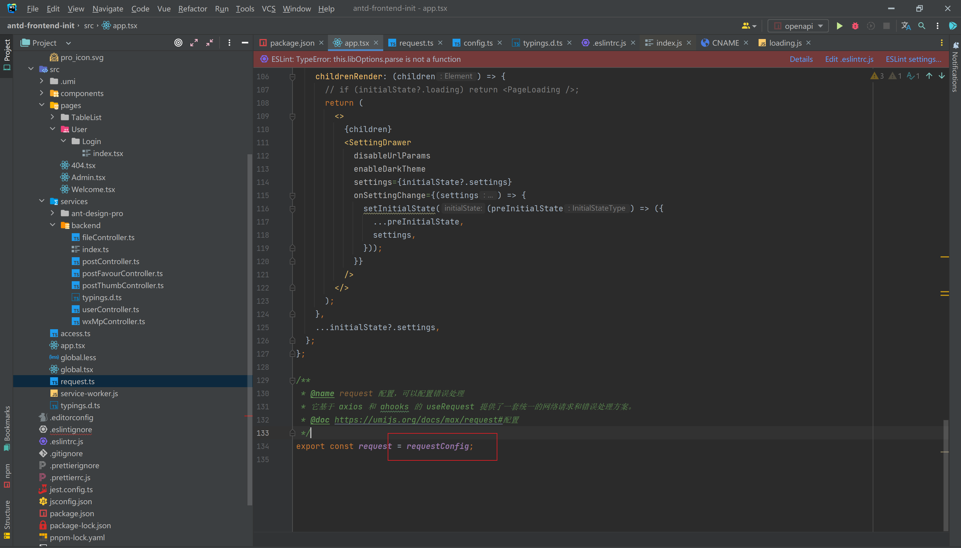Collapse the src folder
The height and width of the screenshot is (548, 961).
pos(31,69)
